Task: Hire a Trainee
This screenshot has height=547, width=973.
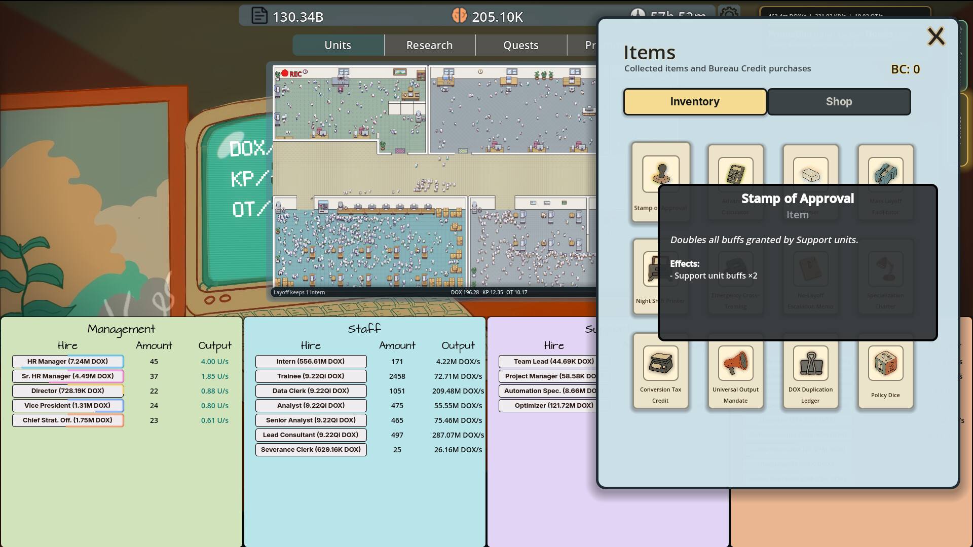Action: pos(311,376)
